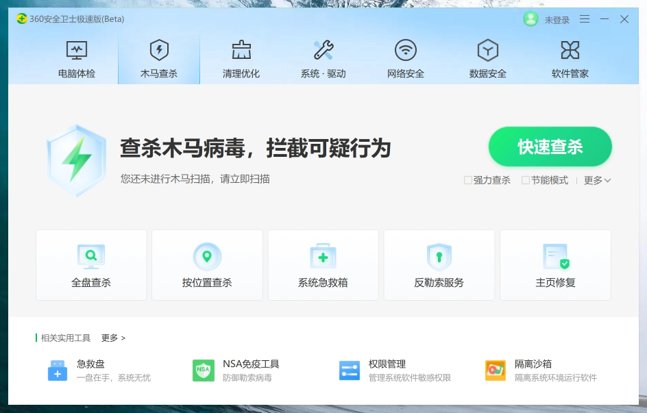647x413 pixels.
Task: Click the 权限管理 tool name
Action: click(x=387, y=364)
